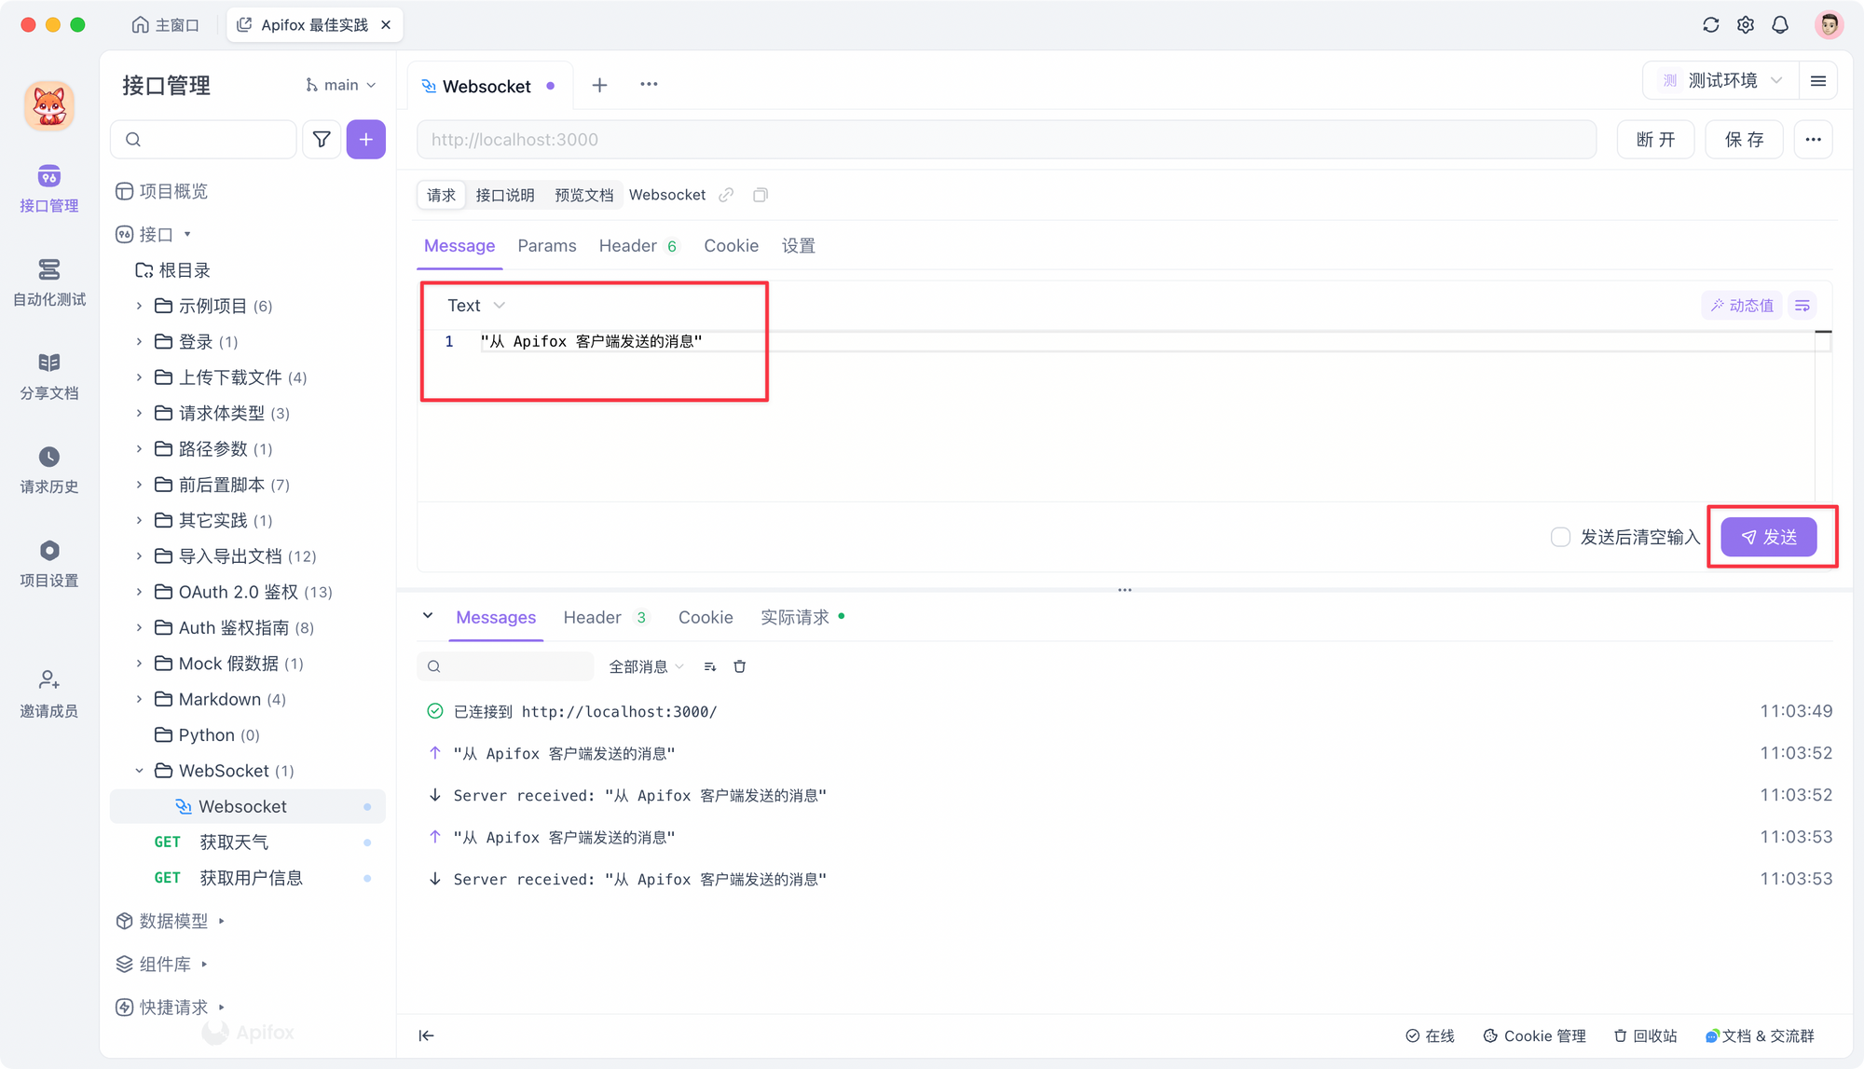Expand the 示例项目 folder

tap(140, 306)
